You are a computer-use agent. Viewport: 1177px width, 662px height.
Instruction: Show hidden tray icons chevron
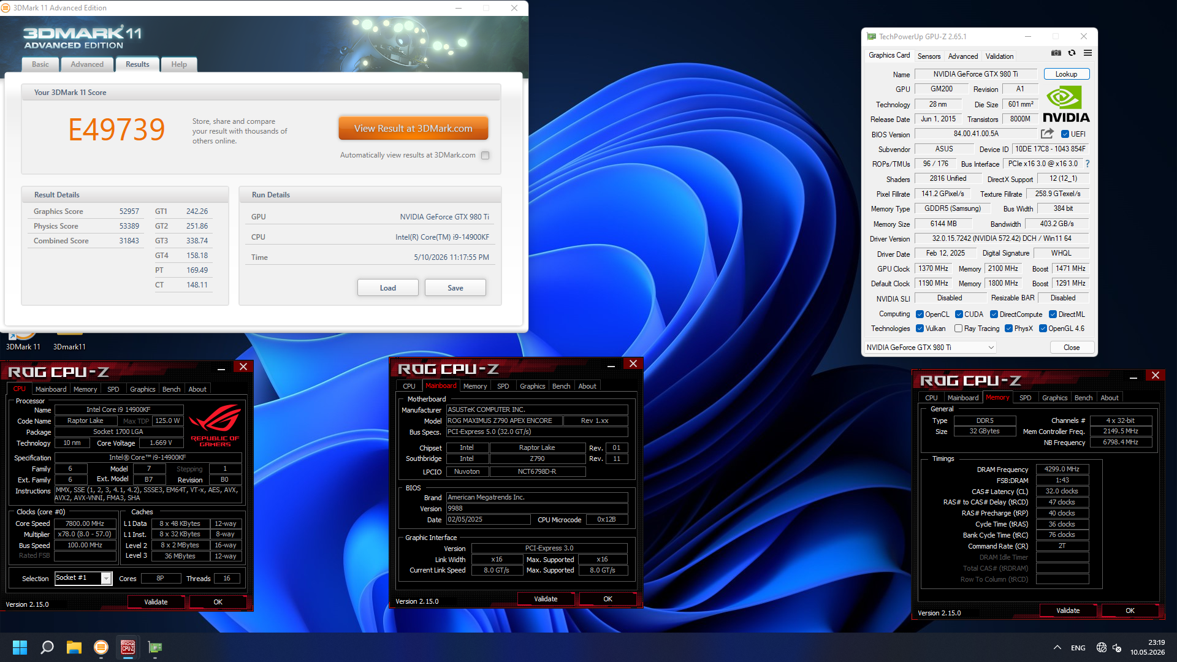(1057, 647)
